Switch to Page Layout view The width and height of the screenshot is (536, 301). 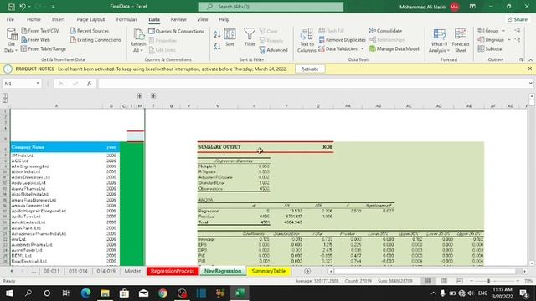tap(444, 281)
